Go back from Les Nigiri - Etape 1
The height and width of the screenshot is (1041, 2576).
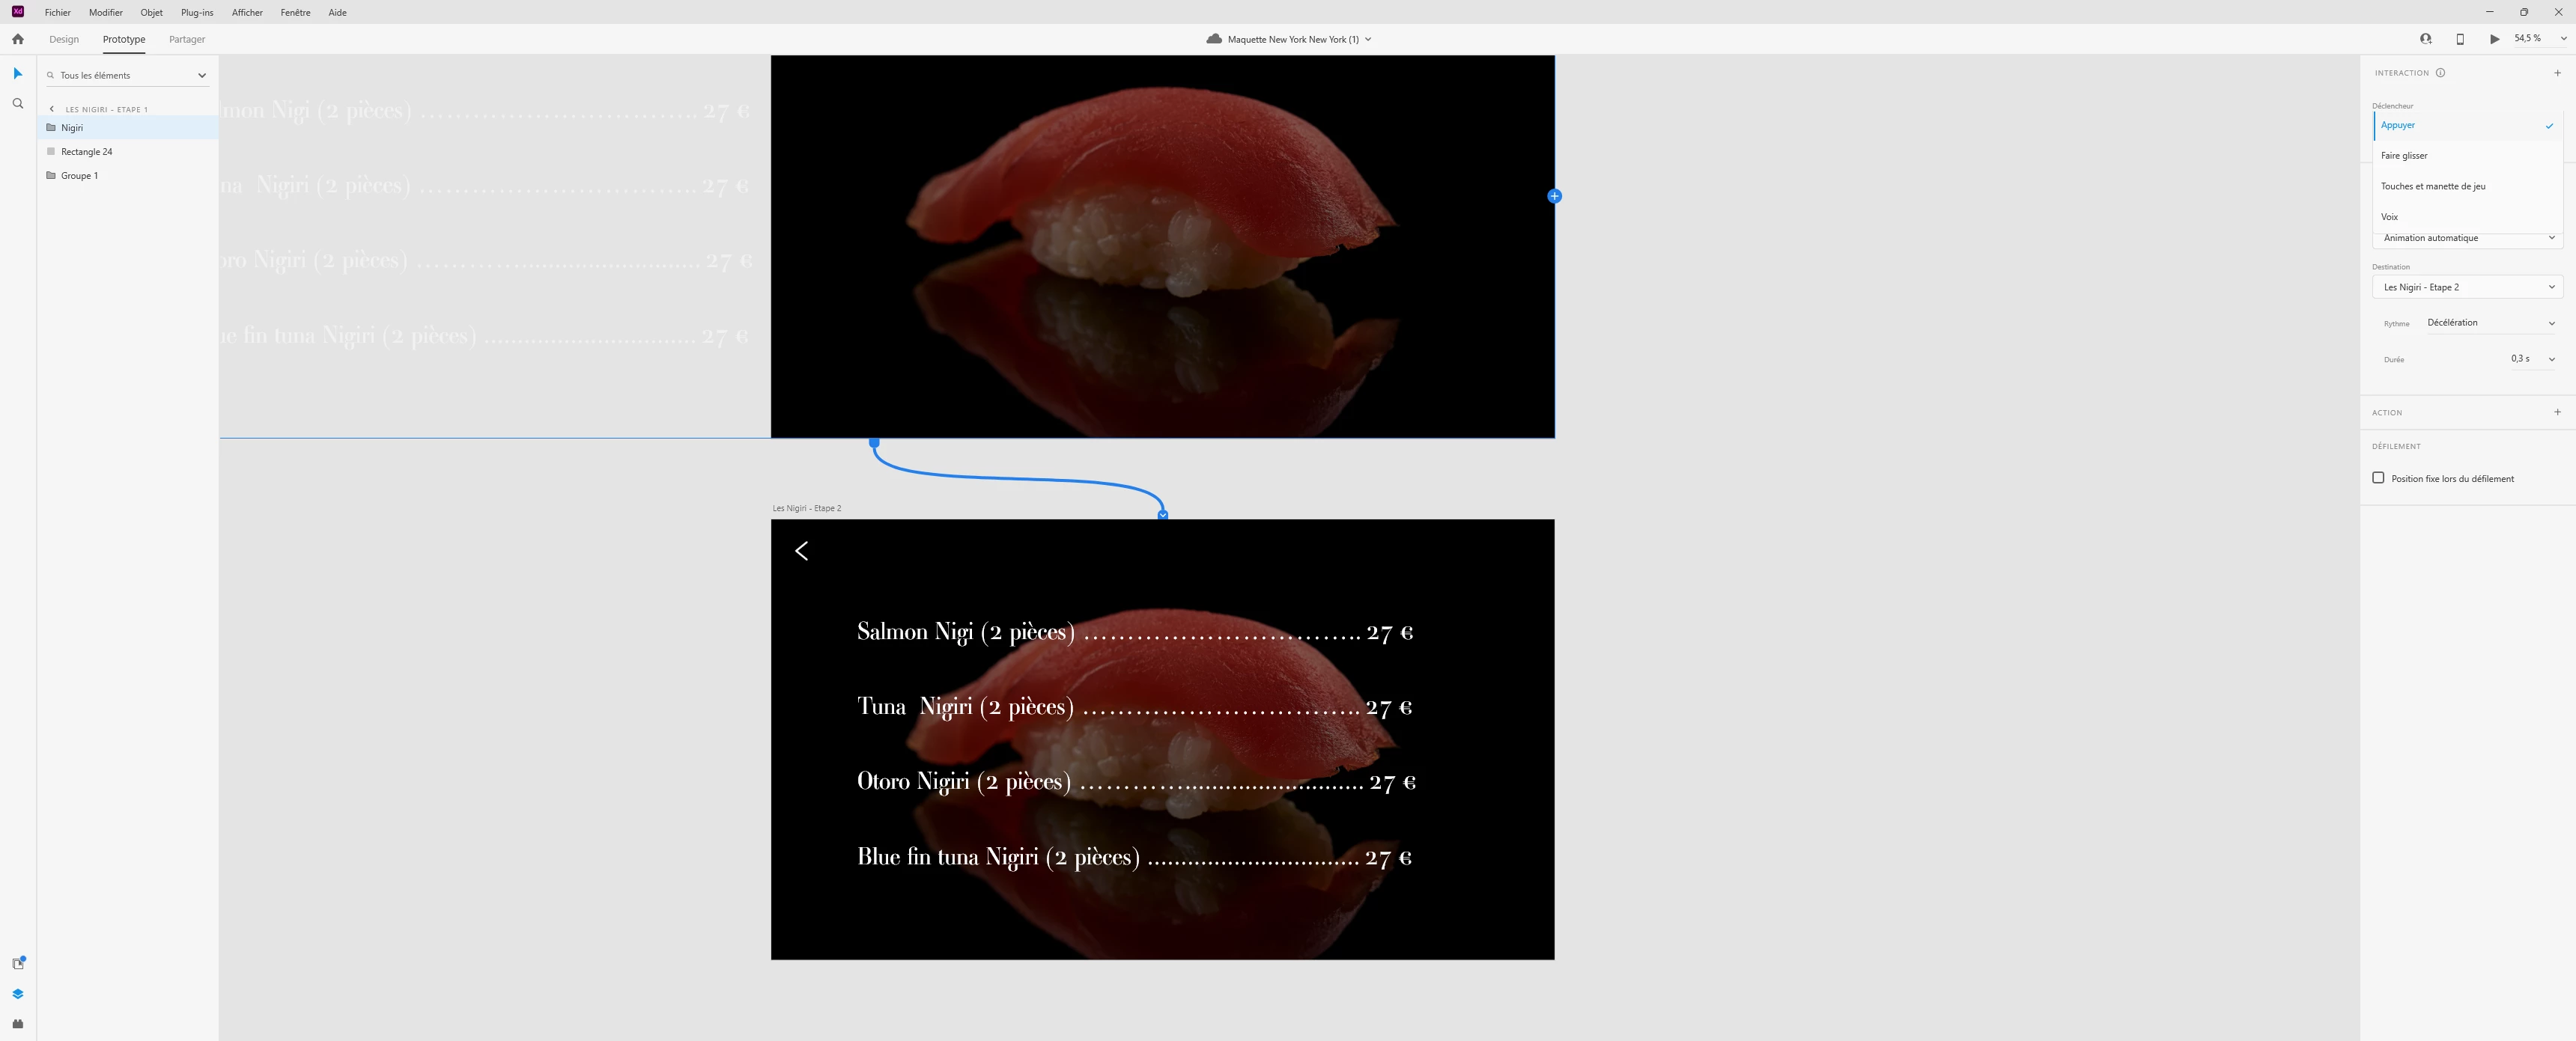(x=52, y=109)
